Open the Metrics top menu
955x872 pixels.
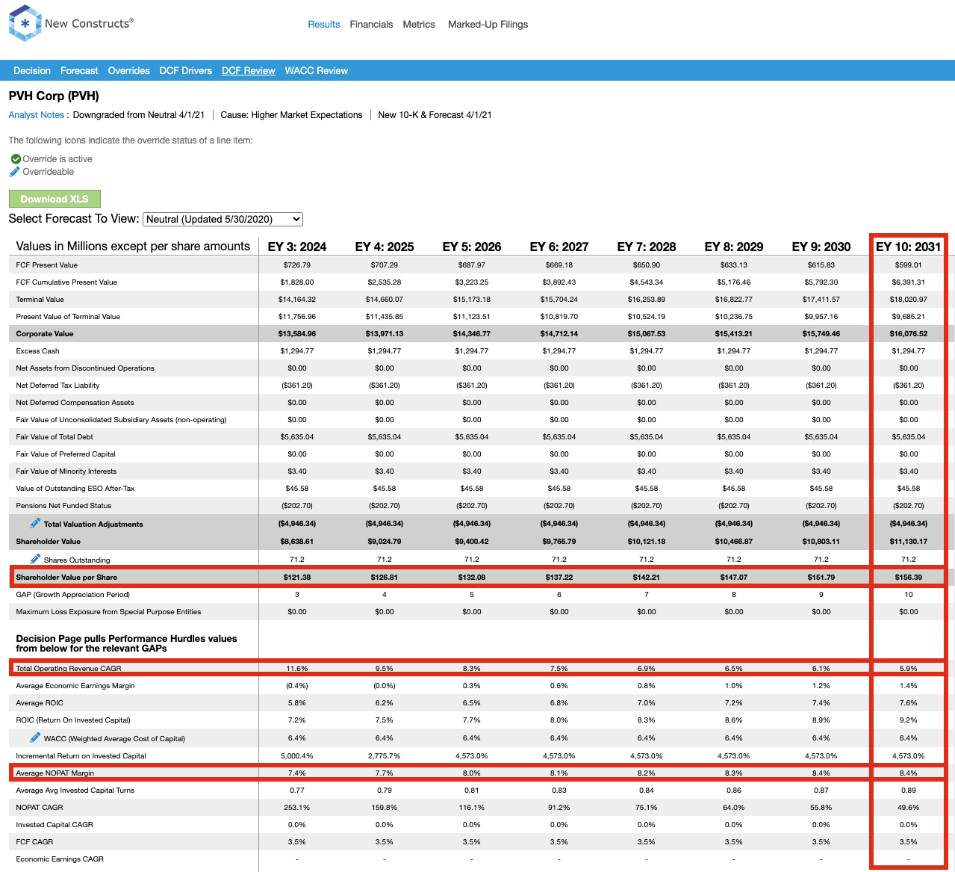coord(419,25)
